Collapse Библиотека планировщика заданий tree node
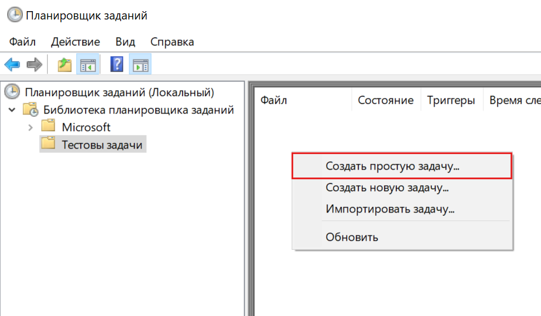The image size is (541, 316). [x=12, y=110]
